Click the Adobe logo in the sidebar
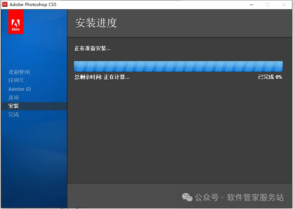293x209 pixels. tap(16, 22)
